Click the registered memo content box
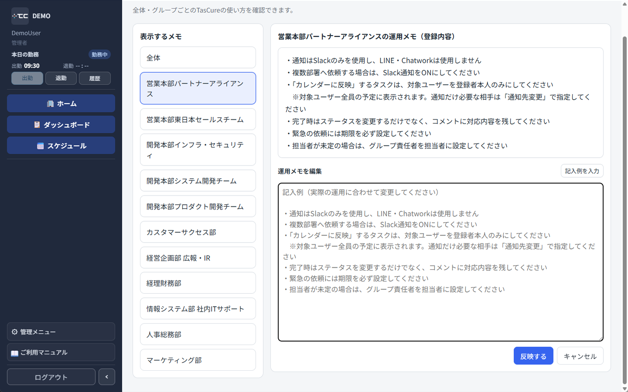Image resolution: width=628 pixels, height=392 pixels. pyautogui.click(x=440, y=103)
